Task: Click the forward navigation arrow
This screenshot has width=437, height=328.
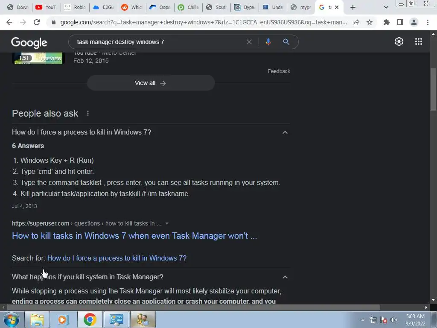Action: click(23, 22)
